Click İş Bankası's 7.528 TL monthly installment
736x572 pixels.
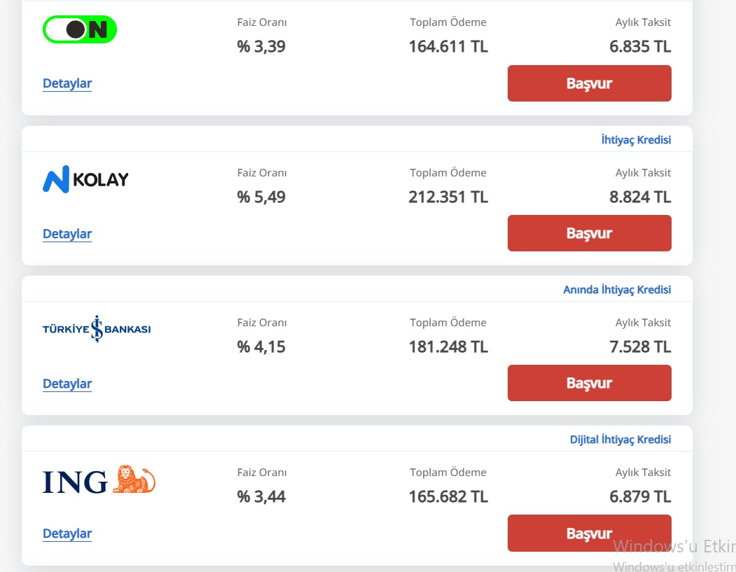(640, 347)
